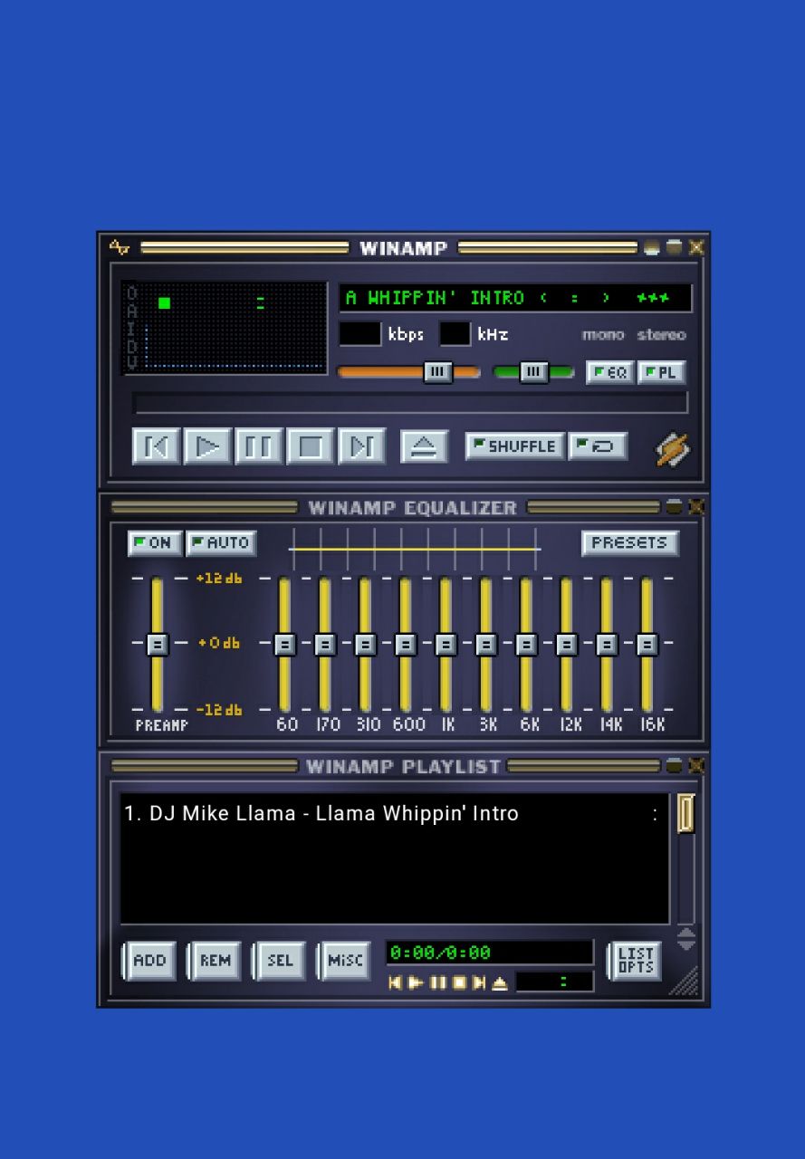Open the playlist REM menu

(215, 961)
